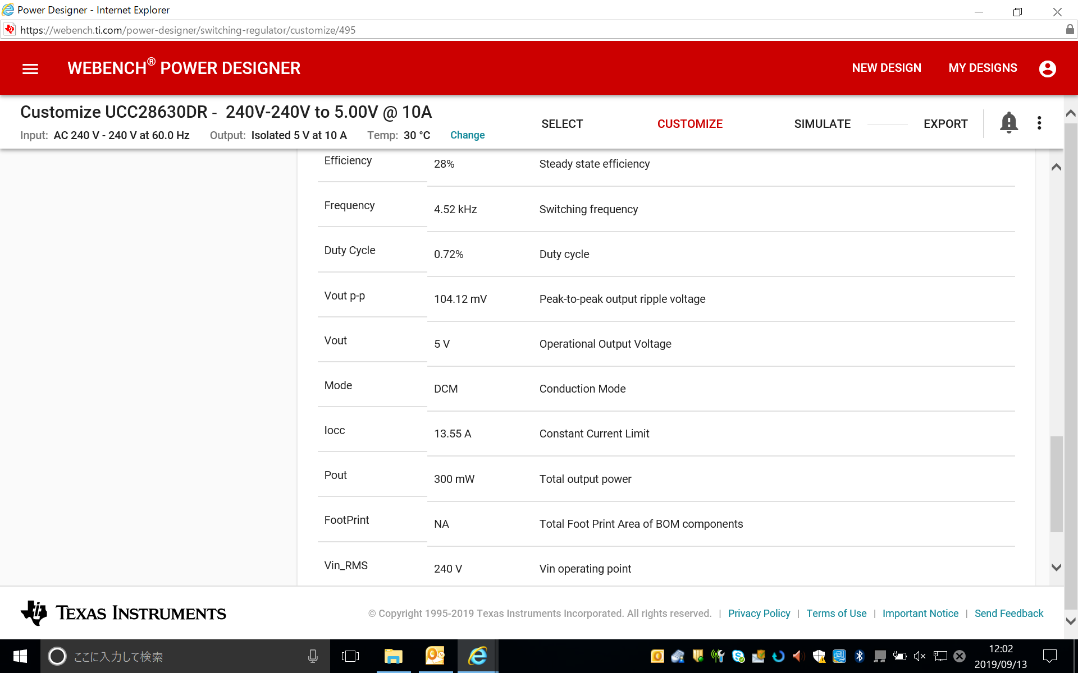The image size is (1078, 673).
Task: Select the '104.12 mV' ripple value
Action: 460,299
